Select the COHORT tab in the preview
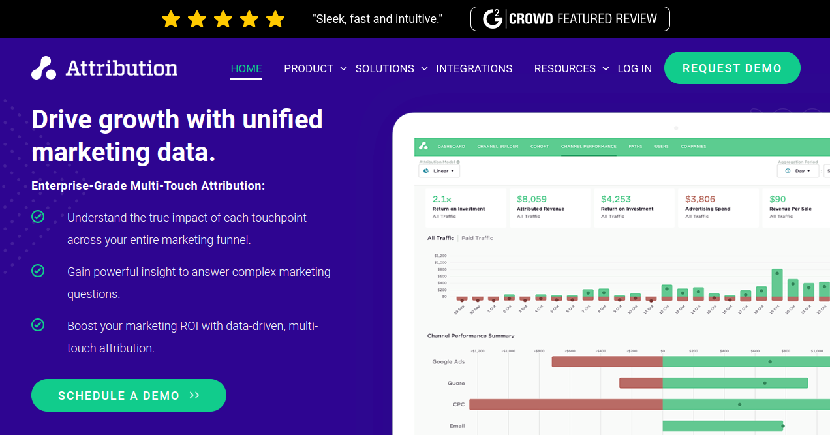Viewport: 830px width, 435px height. click(540, 147)
